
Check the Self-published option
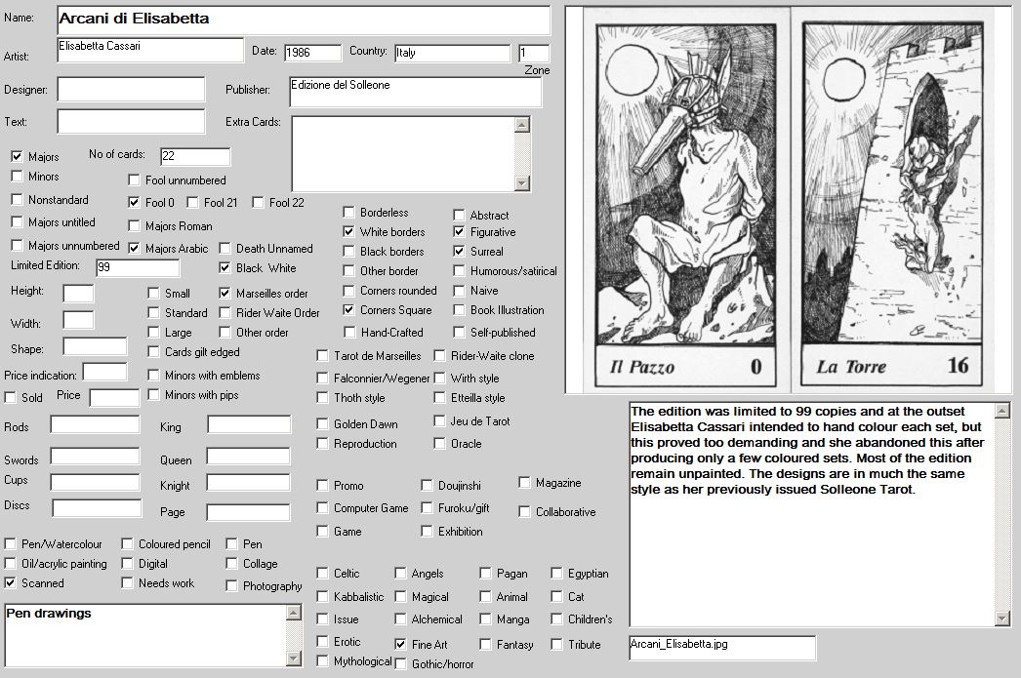click(460, 333)
